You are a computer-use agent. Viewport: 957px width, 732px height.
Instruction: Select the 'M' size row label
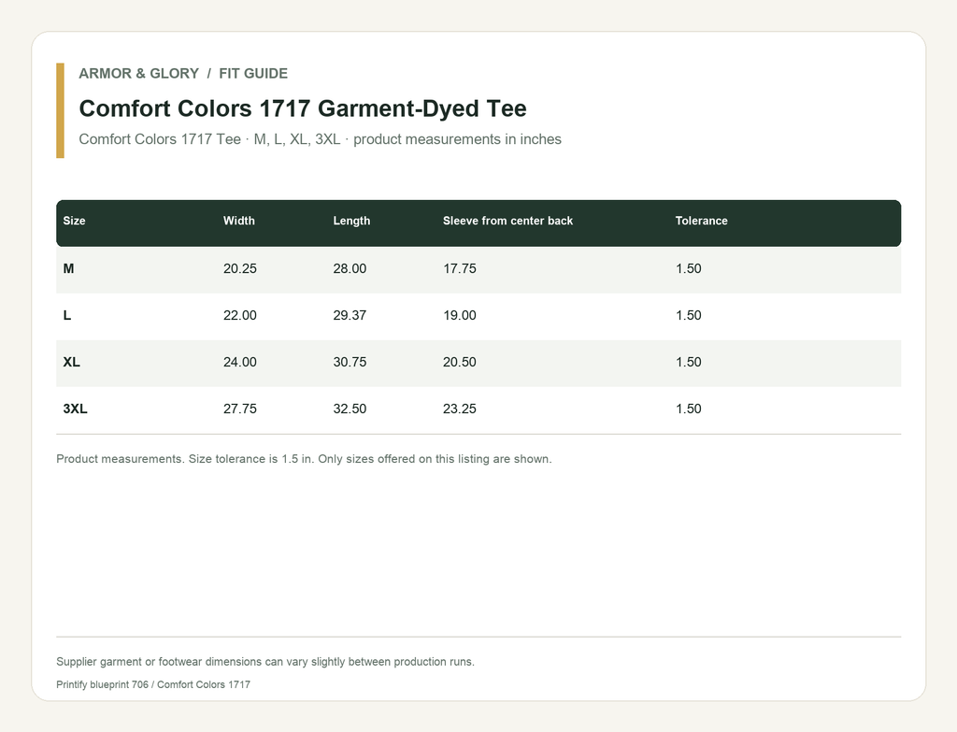[68, 268]
